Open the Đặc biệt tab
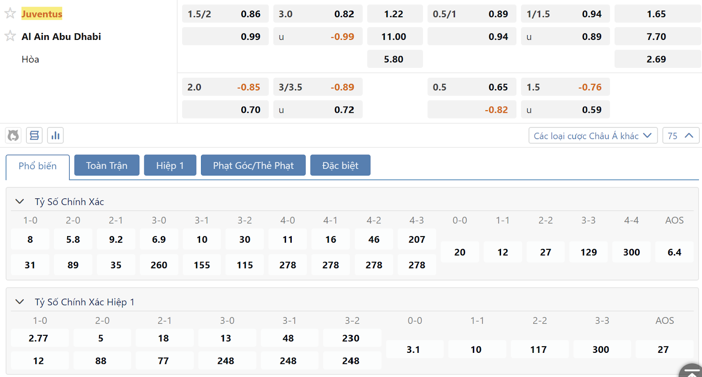The width and height of the screenshot is (702, 377). point(340,165)
